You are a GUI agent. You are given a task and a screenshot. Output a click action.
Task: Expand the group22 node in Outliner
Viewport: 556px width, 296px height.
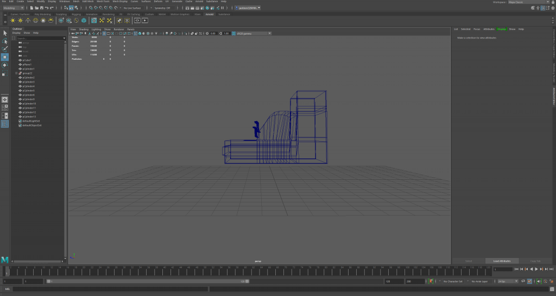click(x=16, y=73)
